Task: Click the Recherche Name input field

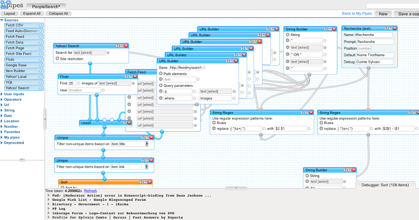Action: pyautogui.click(x=373, y=35)
